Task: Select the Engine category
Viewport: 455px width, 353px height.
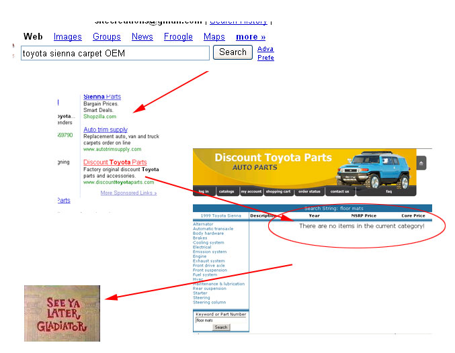Action: (200, 256)
